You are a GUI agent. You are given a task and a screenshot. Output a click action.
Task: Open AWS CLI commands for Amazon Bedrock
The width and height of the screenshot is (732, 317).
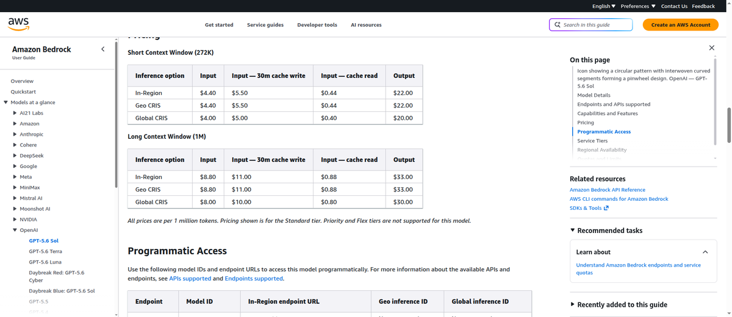coord(619,199)
